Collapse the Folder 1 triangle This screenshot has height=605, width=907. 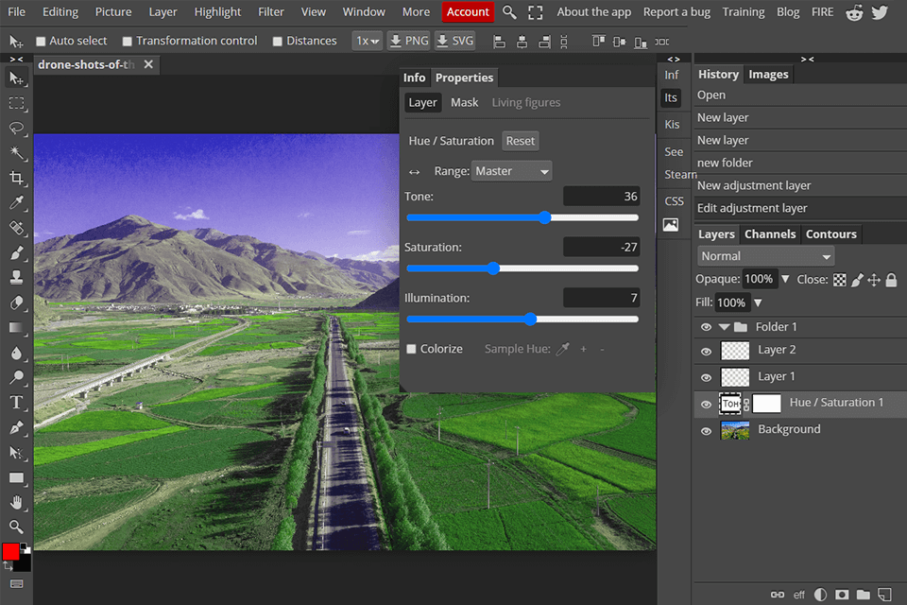pos(725,327)
